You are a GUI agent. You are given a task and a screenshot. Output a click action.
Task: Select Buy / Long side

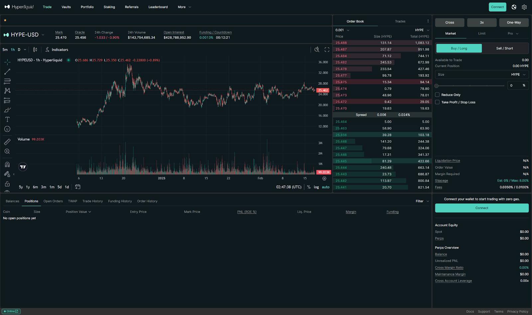pyautogui.click(x=459, y=48)
